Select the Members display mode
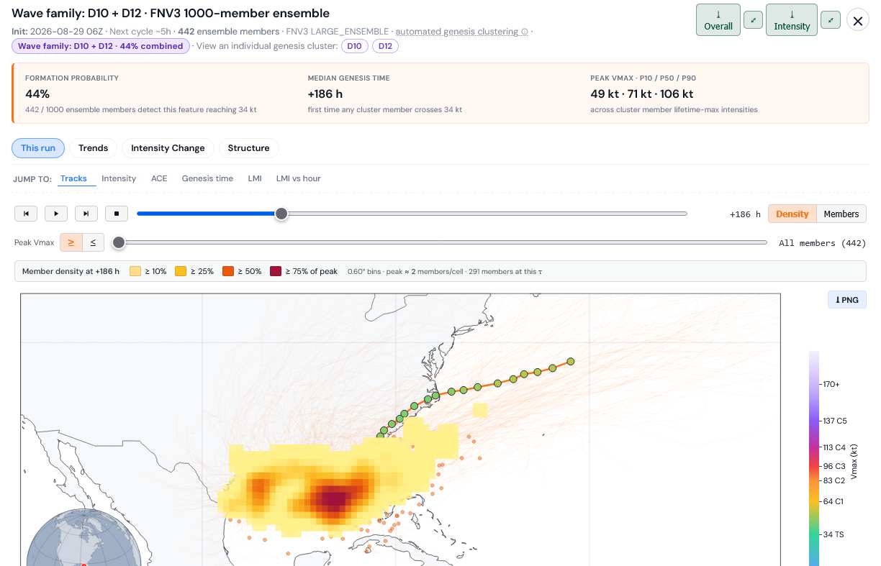 [x=841, y=214]
